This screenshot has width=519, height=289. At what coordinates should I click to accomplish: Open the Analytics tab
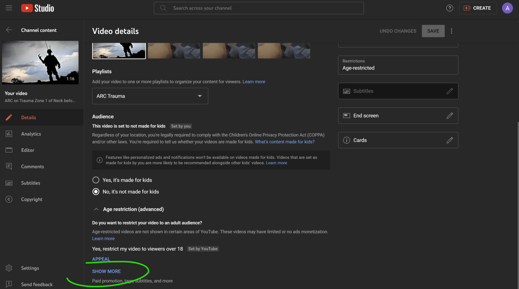click(42, 134)
